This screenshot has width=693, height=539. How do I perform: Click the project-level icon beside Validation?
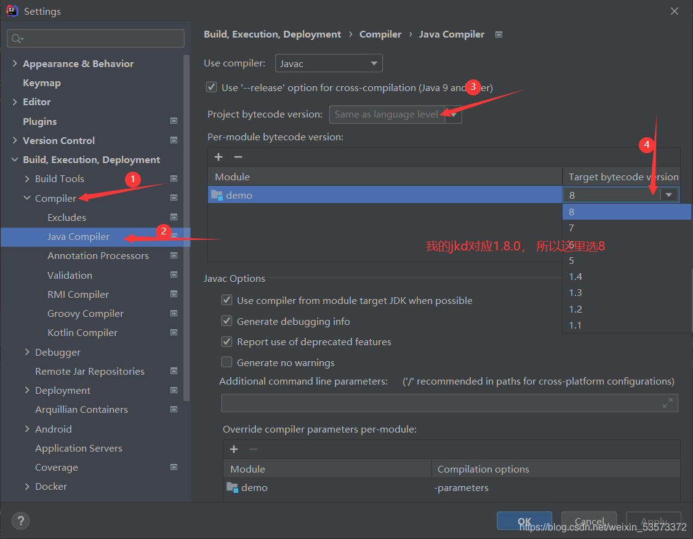[174, 275]
